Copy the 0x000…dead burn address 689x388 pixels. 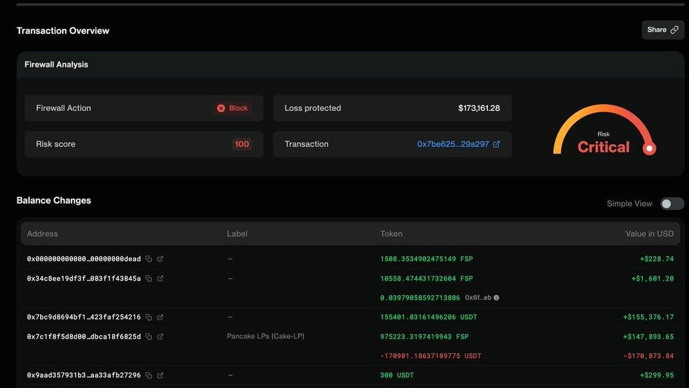(x=149, y=259)
